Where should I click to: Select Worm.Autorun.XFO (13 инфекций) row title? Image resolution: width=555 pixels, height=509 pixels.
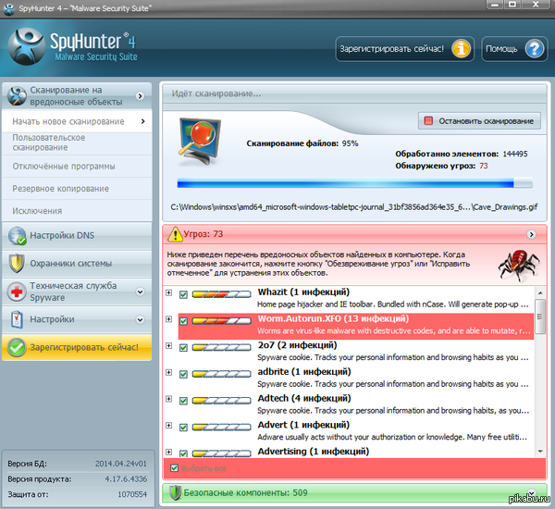pyautogui.click(x=333, y=318)
